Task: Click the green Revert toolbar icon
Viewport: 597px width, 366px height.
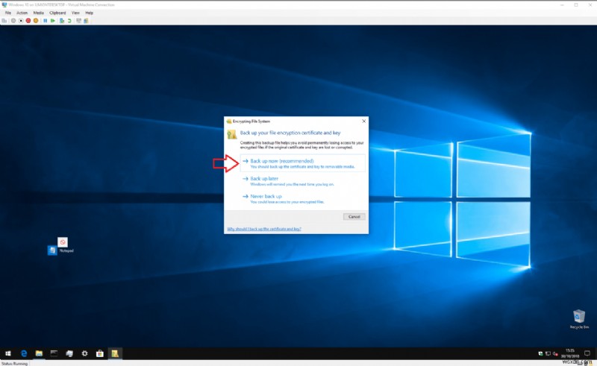Action: pos(69,21)
